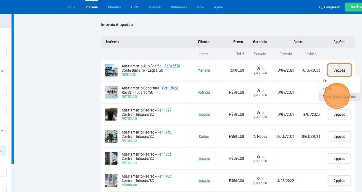Viewport: 362px width, 192px height.
Task: Expand Opções for Carlos's rental row
Action: (x=339, y=137)
